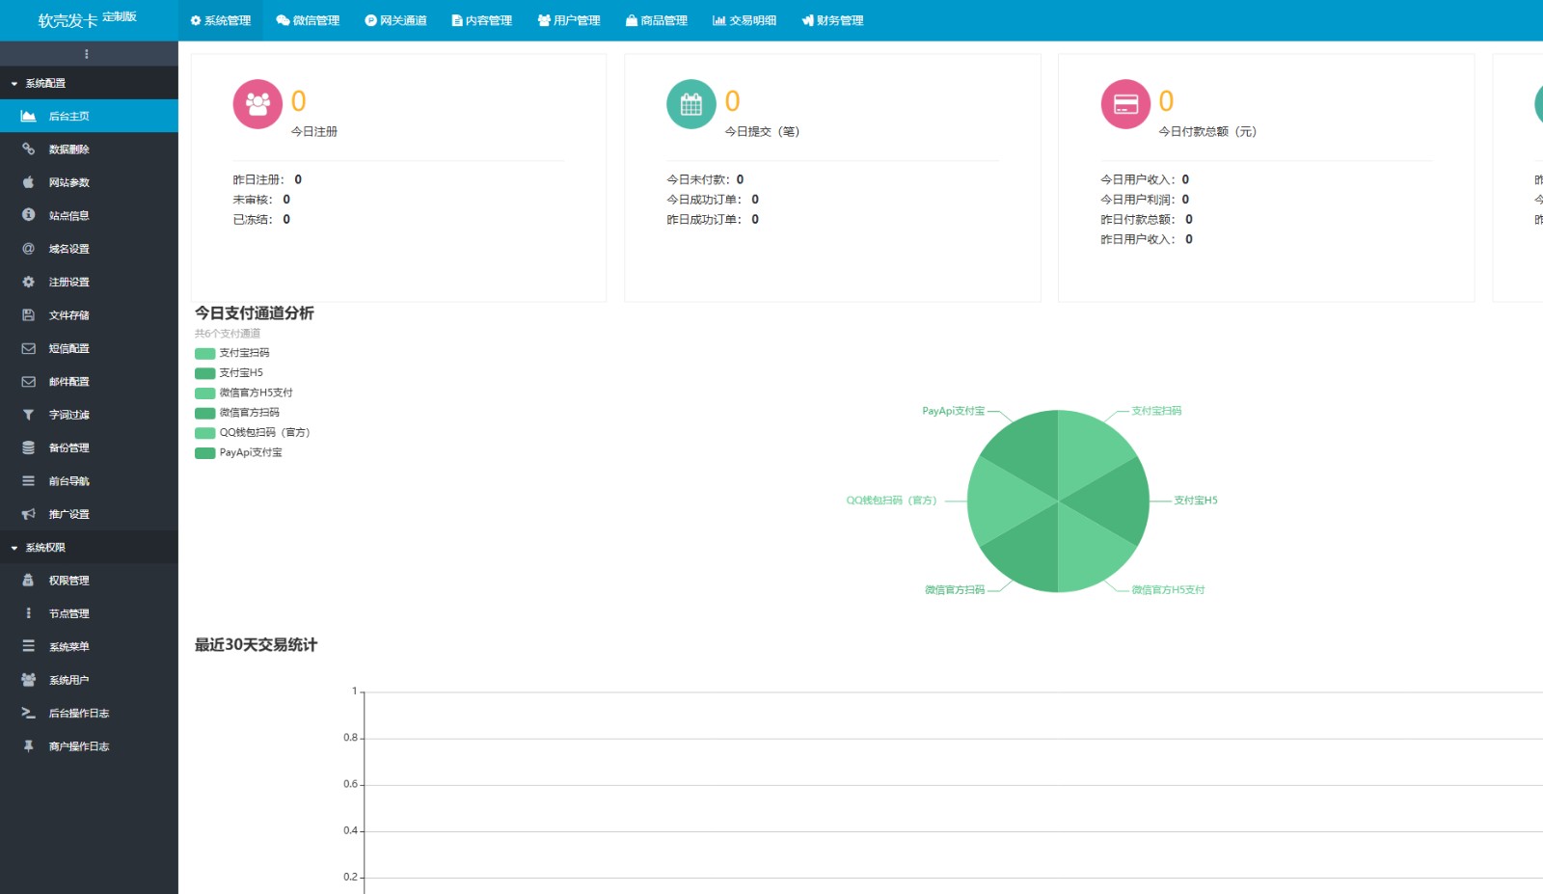
Task: Click the 备份管理 database icon
Action: [29, 447]
